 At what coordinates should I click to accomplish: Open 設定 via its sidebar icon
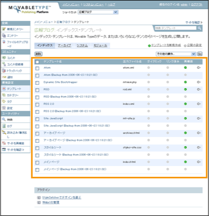point(4,108)
